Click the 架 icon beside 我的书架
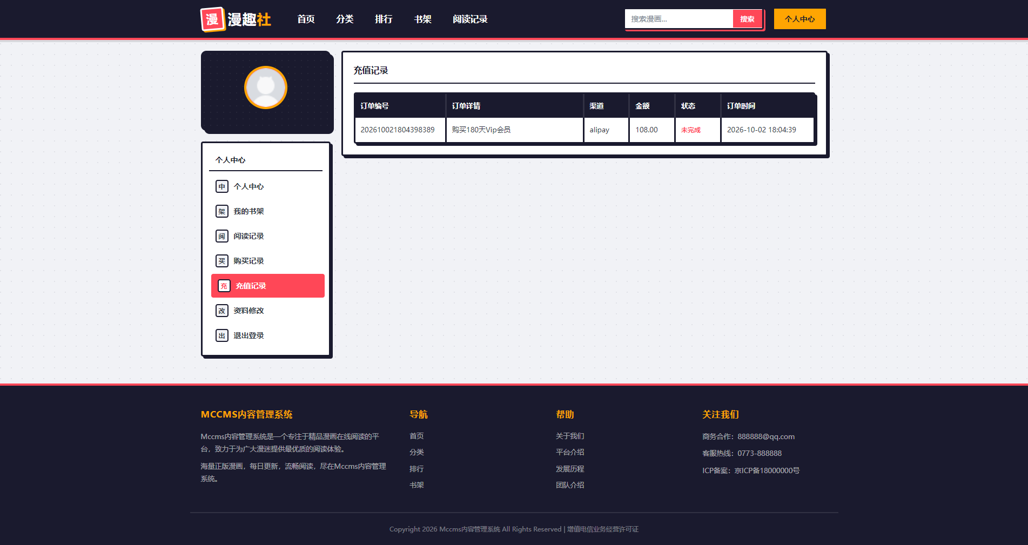The height and width of the screenshot is (545, 1028). click(x=222, y=211)
